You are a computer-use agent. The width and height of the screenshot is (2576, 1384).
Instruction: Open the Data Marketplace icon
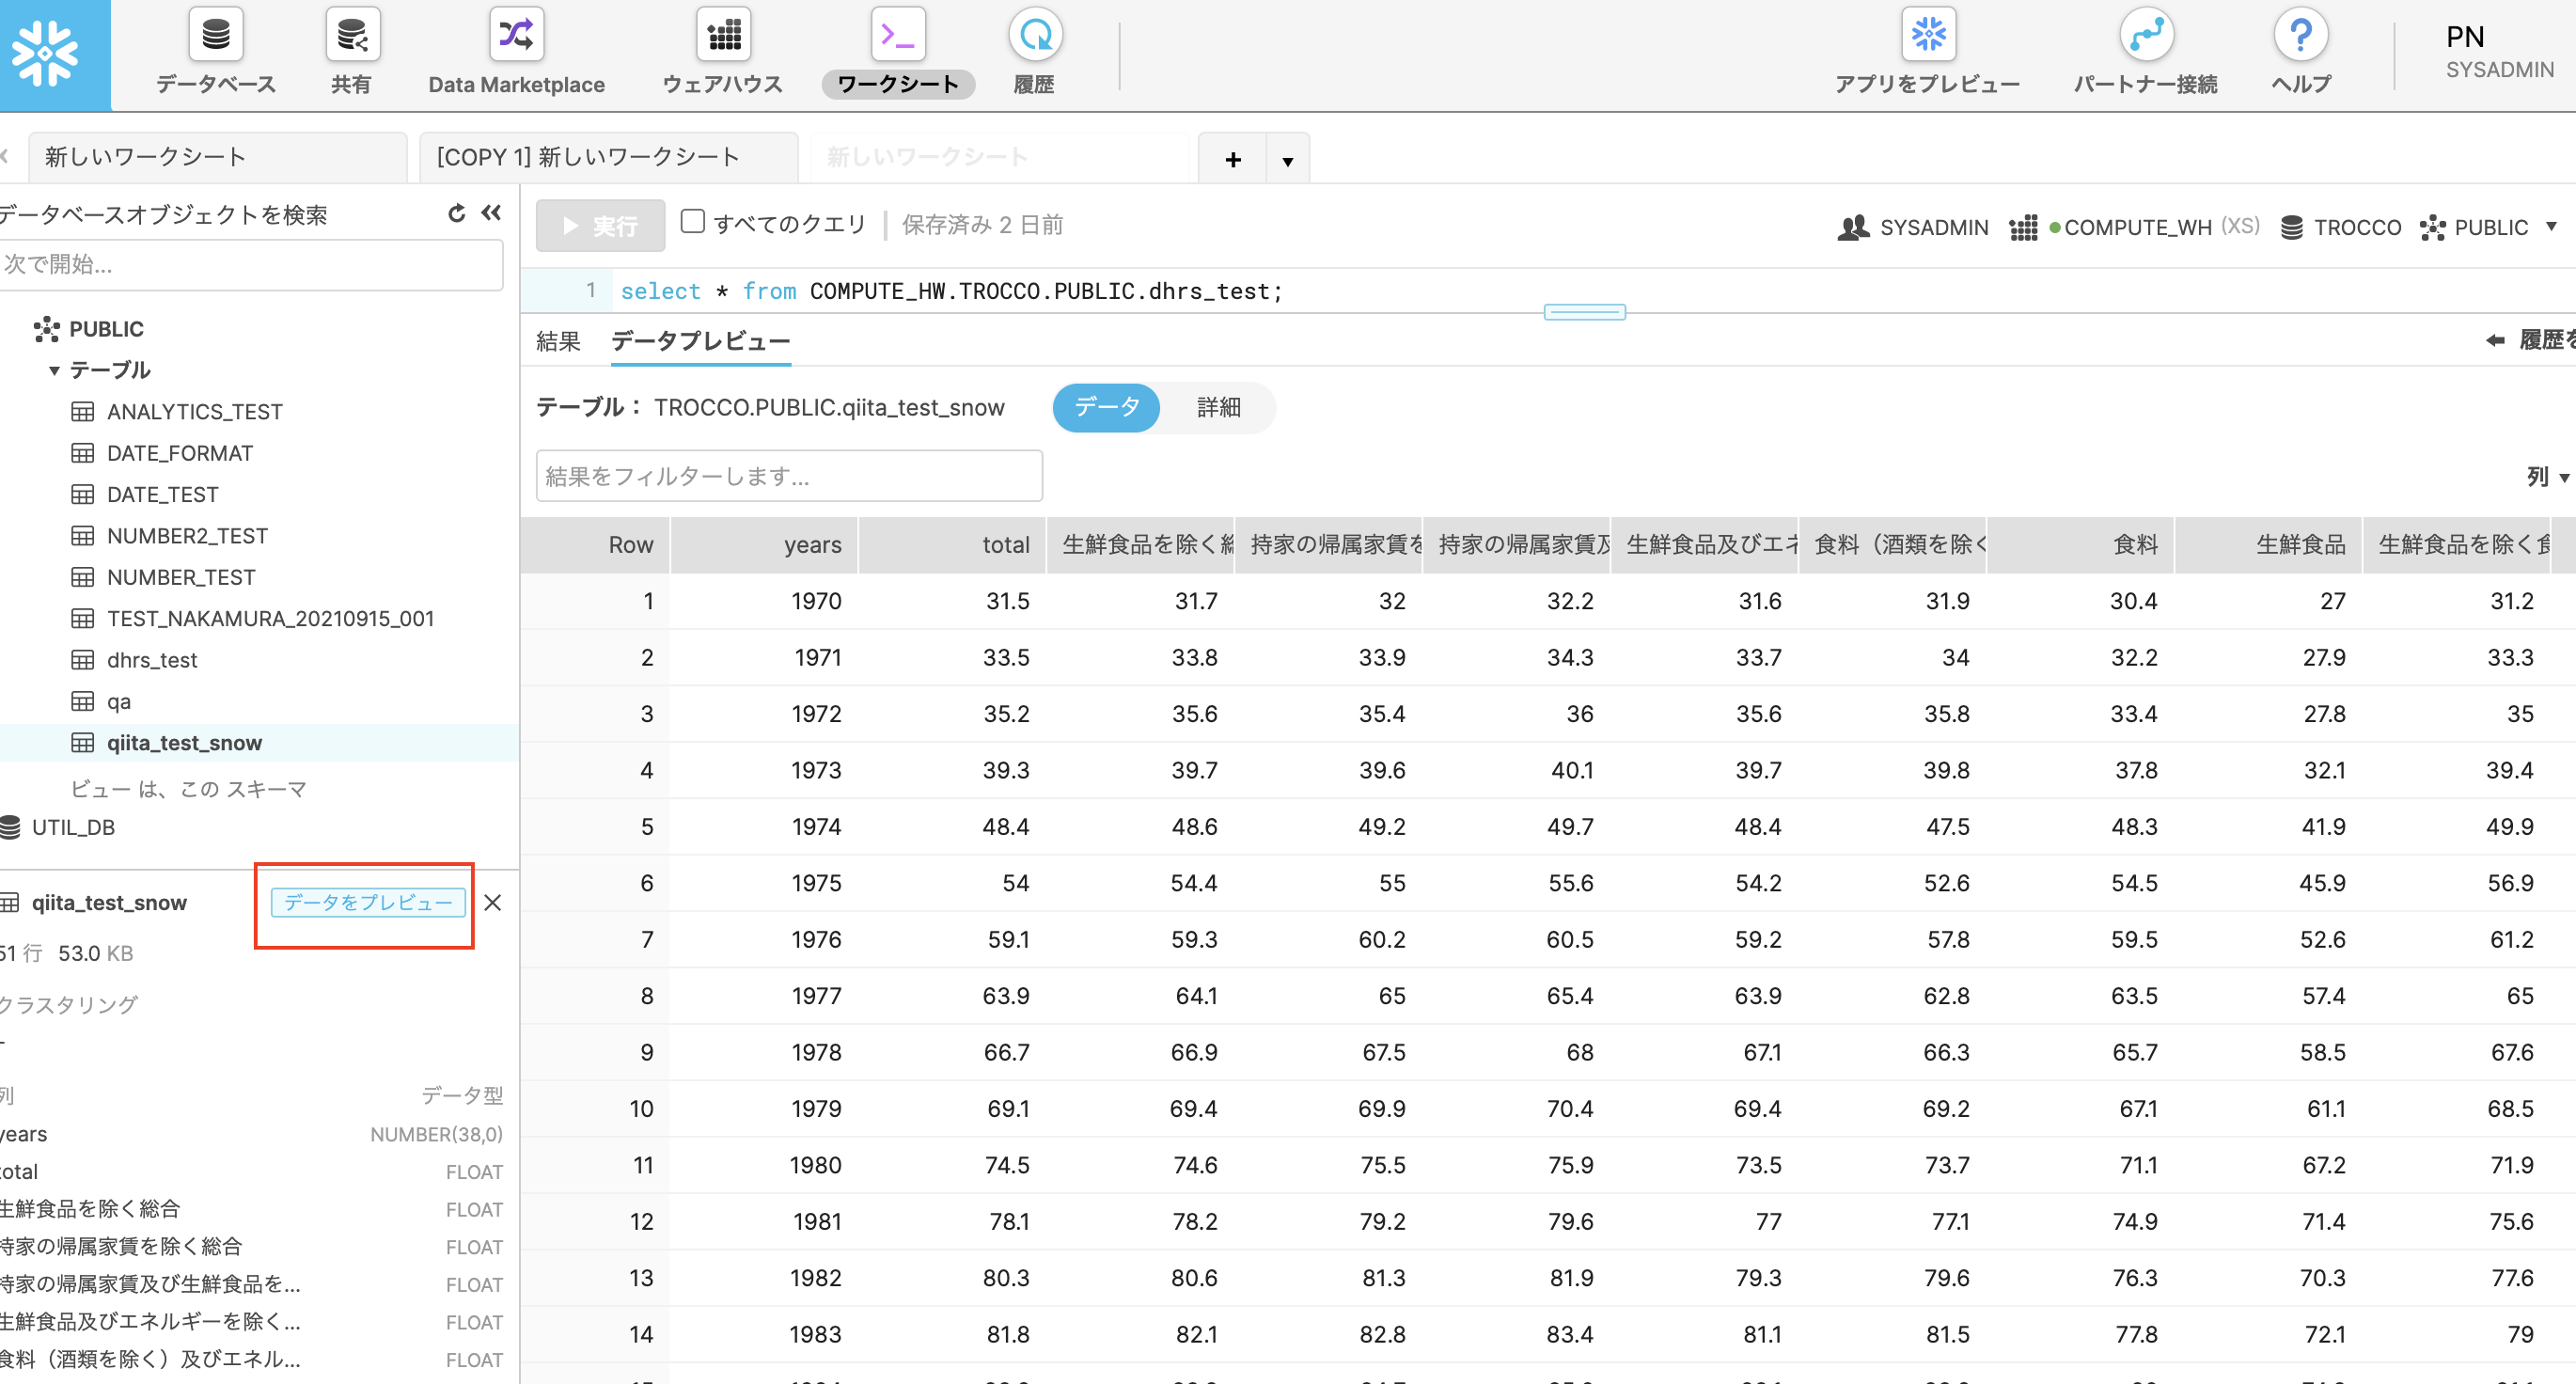[516, 34]
